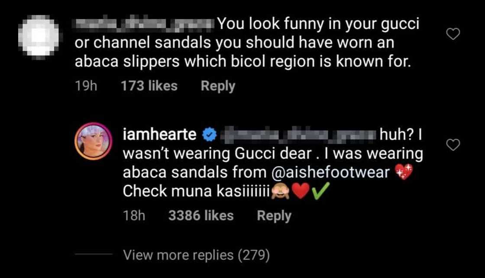Click the see-no-evil monkey emoji
Image resolution: width=485 pixels, height=278 pixels.
coord(280,192)
